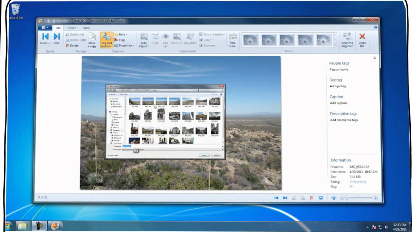Click the Noise reduction option
Image resolution: width=412 pixels, height=232 pixels.
pyautogui.click(x=211, y=34)
